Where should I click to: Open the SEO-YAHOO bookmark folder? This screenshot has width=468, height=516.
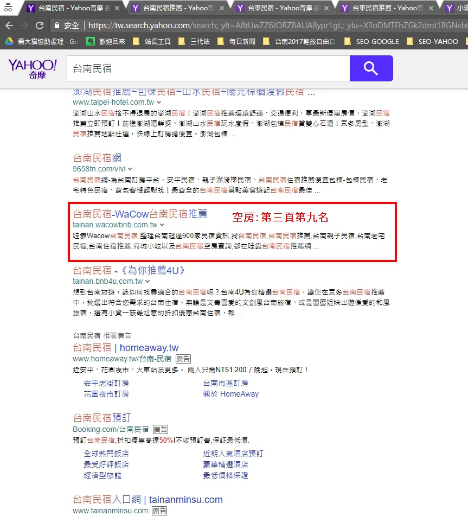coord(432,41)
